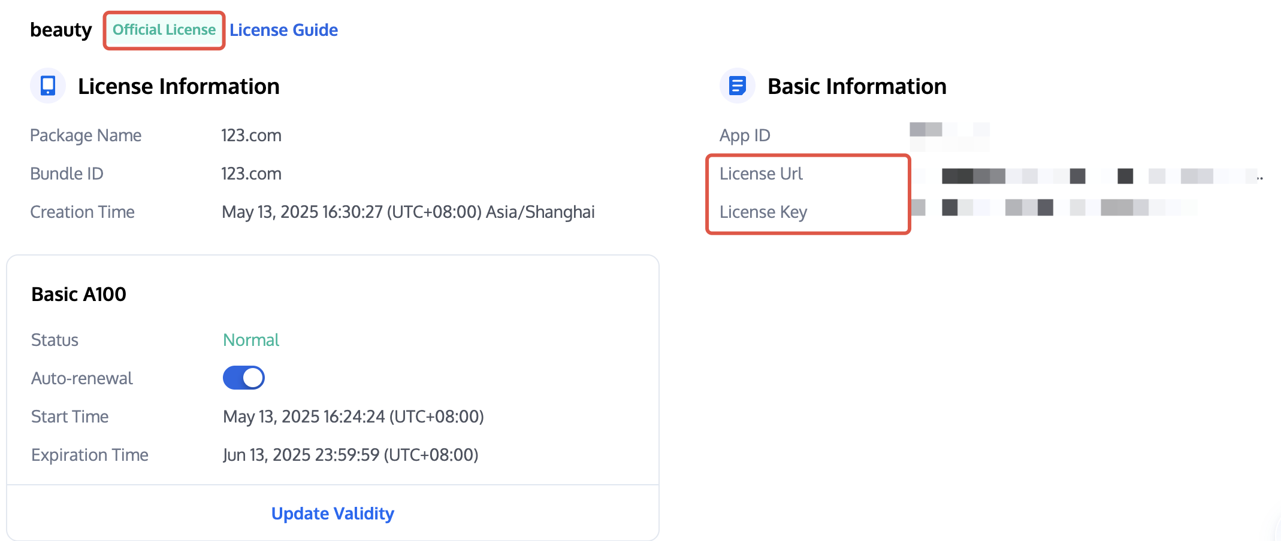
Task: Click the blurred App ID value
Action: tap(949, 135)
